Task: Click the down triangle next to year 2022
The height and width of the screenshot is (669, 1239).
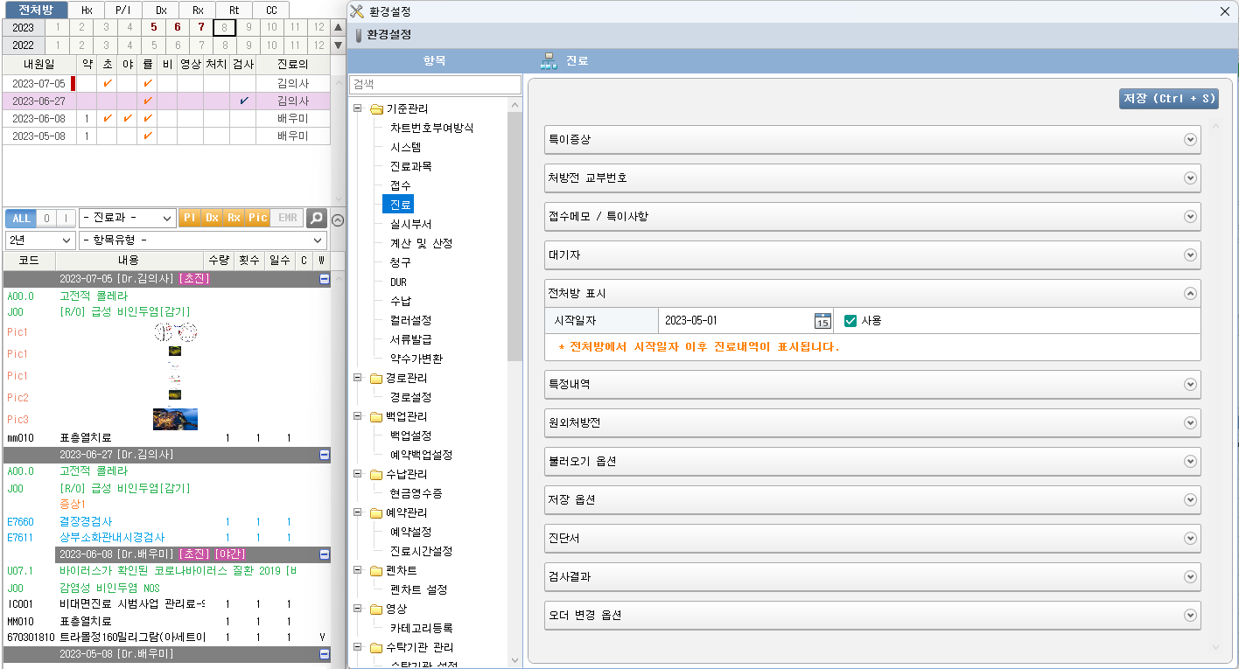Action: click(338, 45)
